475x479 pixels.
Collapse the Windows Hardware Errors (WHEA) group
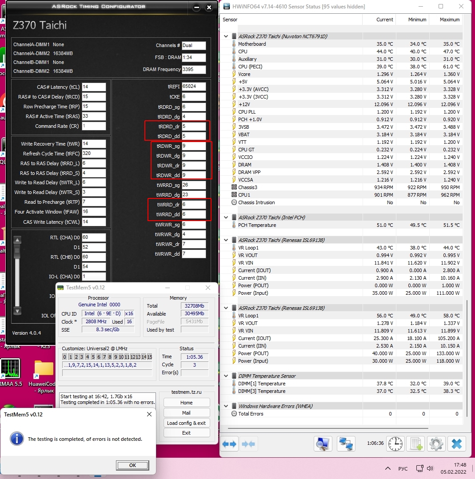[226, 406]
